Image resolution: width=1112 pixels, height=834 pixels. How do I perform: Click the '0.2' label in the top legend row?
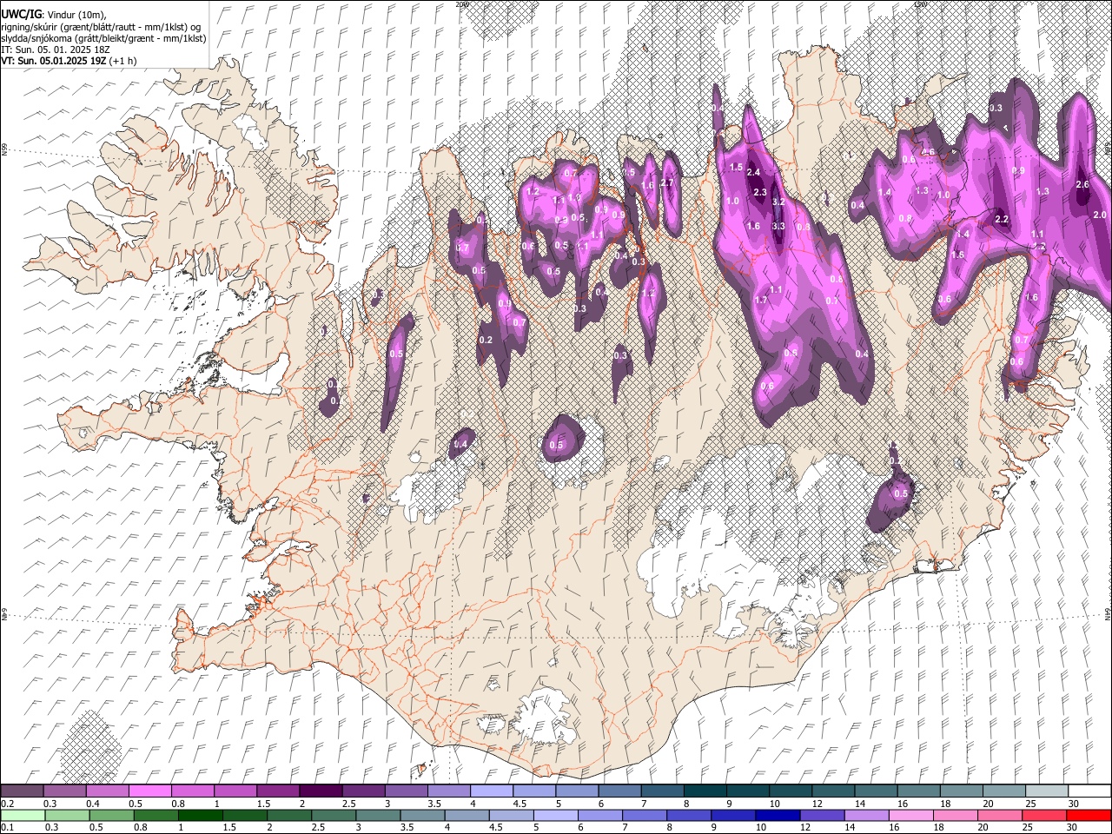[x=7, y=804]
